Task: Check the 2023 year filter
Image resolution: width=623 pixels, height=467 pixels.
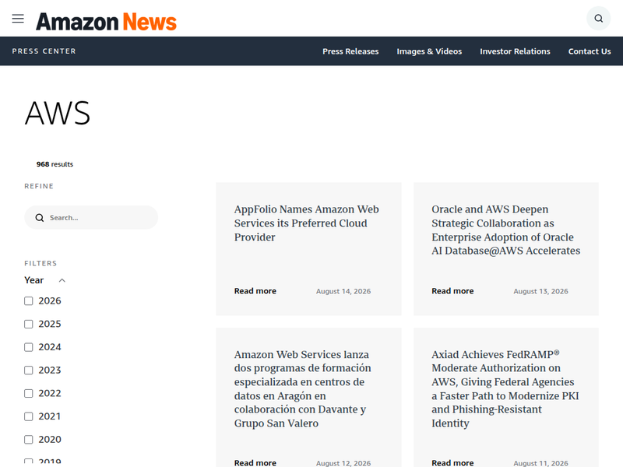Action: [x=29, y=370]
